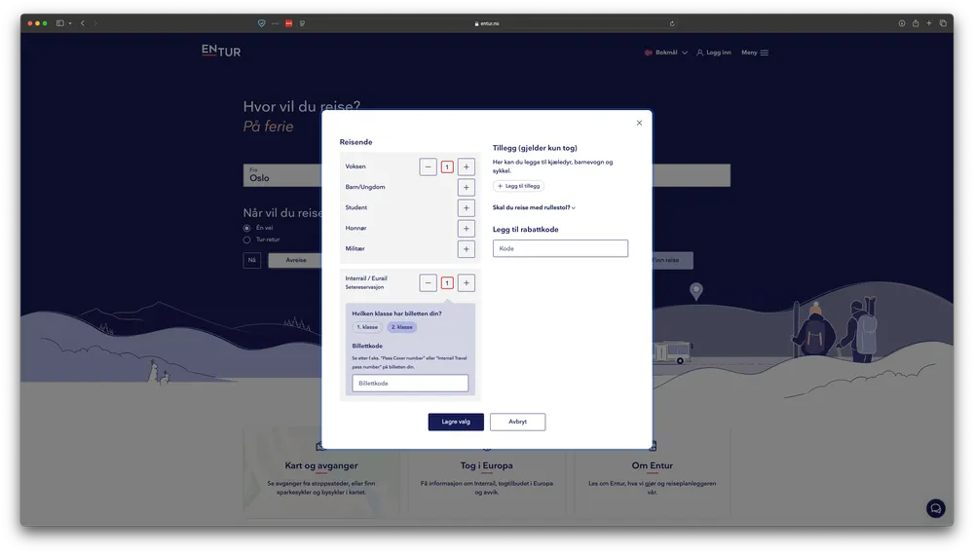
Task: Open the Meny hamburger menu
Action: coord(755,53)
